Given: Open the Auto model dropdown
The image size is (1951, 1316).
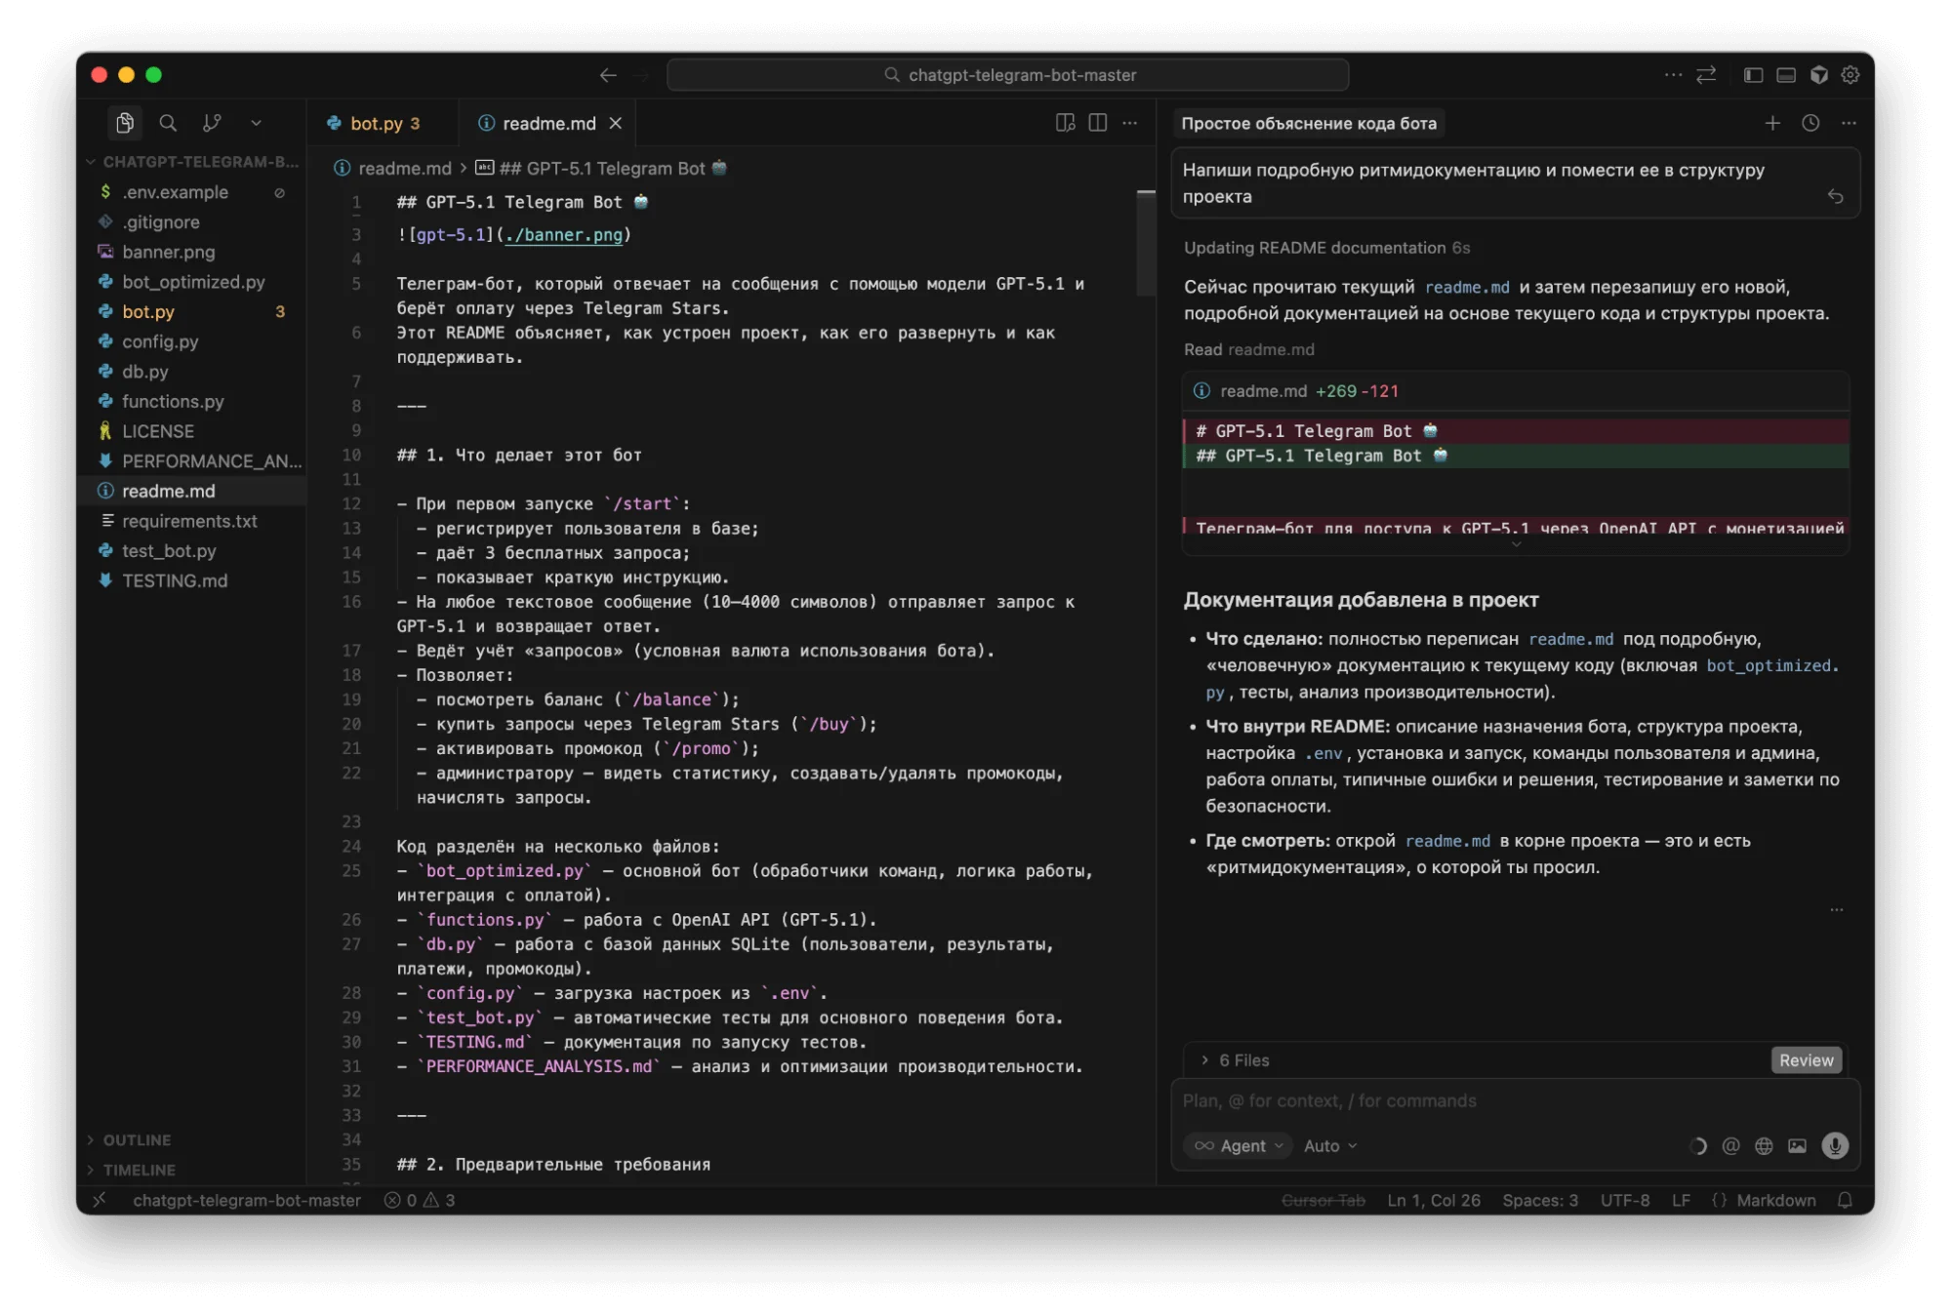Looking at the screenshot, I should pos(1329,1145).
